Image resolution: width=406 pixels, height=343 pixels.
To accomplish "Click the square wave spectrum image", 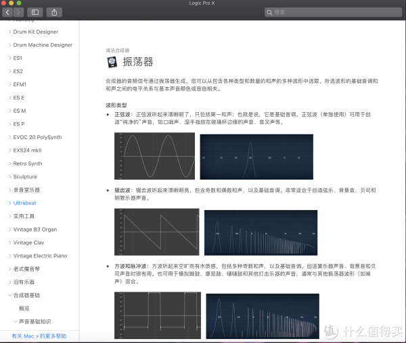I will point(263,316).
